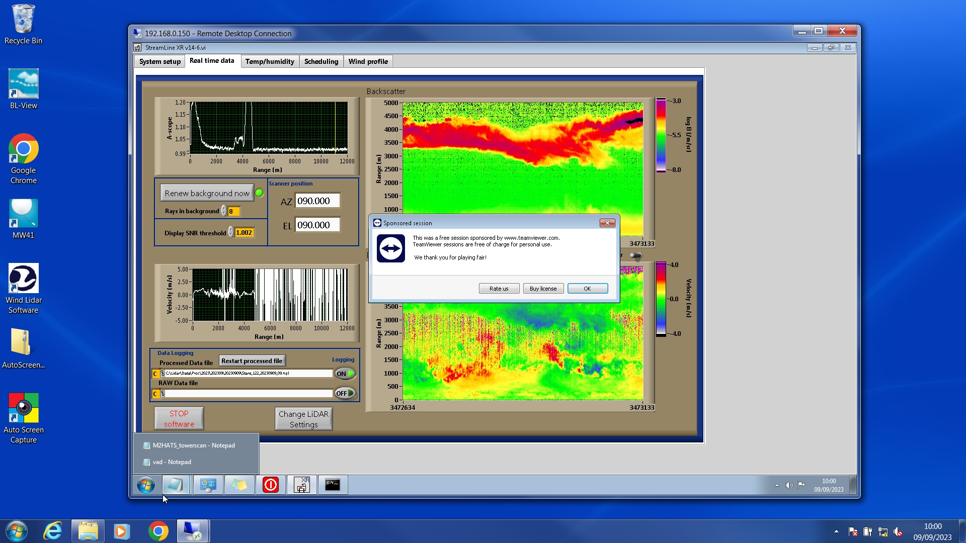Click the remote desktop Start orb

pyautogui.click(x=146, y=485)
